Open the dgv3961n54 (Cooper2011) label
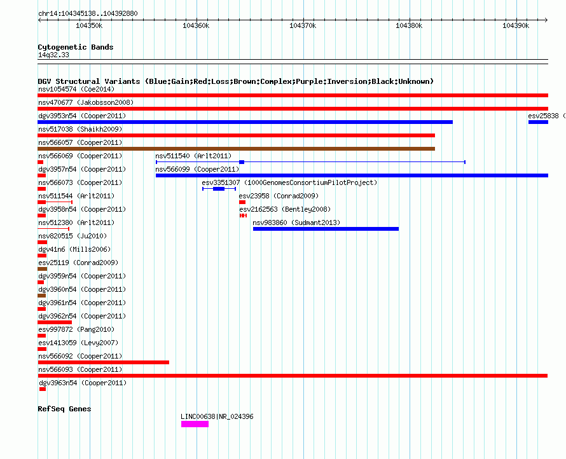This screenshot has height=459, width=566. coord(82,303)
